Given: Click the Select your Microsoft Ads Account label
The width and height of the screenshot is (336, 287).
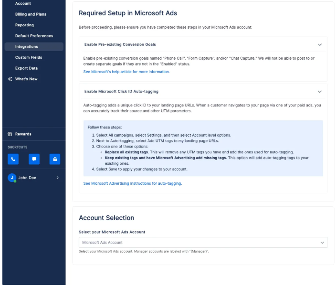Looking at the screenshot, I should pos(112,232).
